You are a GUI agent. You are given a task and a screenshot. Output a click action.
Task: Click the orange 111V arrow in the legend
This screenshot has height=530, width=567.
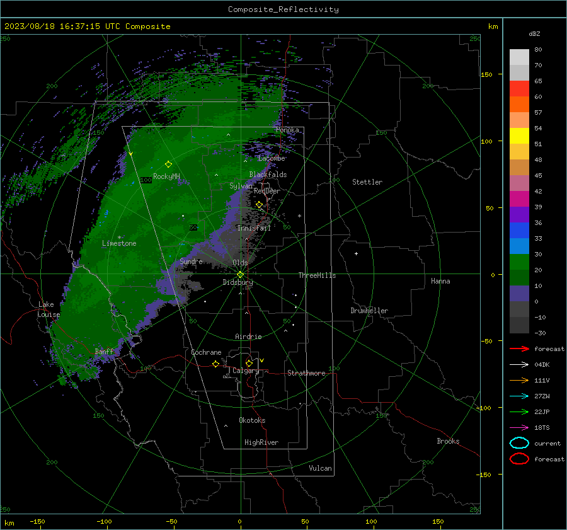pyautogui.click(x=519, y=380)
